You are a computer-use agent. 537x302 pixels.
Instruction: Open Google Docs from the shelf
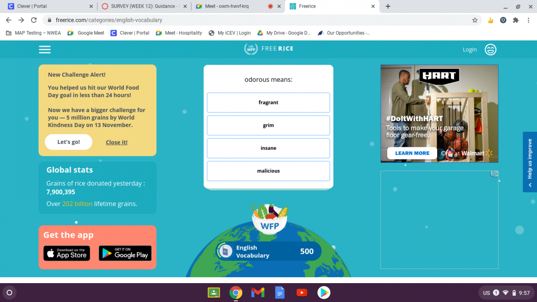tap(280, 292)
